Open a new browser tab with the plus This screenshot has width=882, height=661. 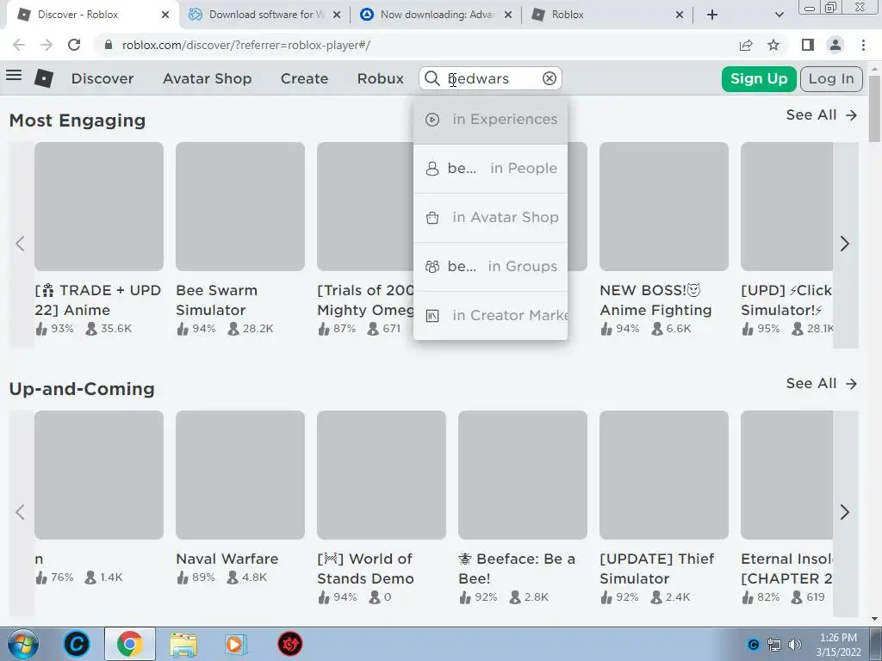(x=712, y=15)
